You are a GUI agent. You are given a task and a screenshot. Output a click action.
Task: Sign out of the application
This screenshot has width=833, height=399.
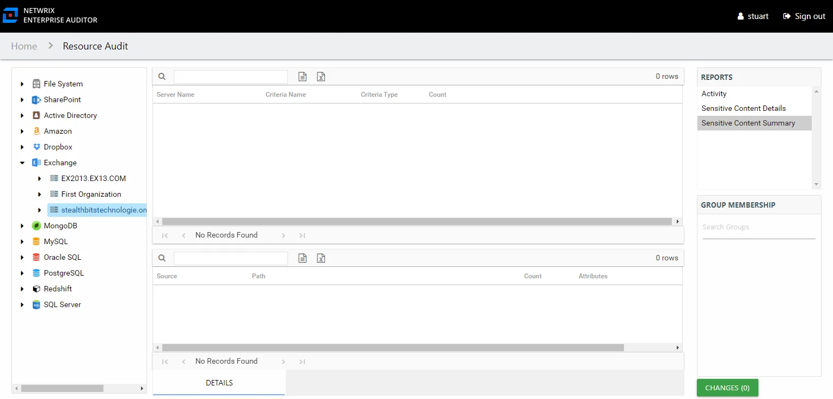(804, 16)
